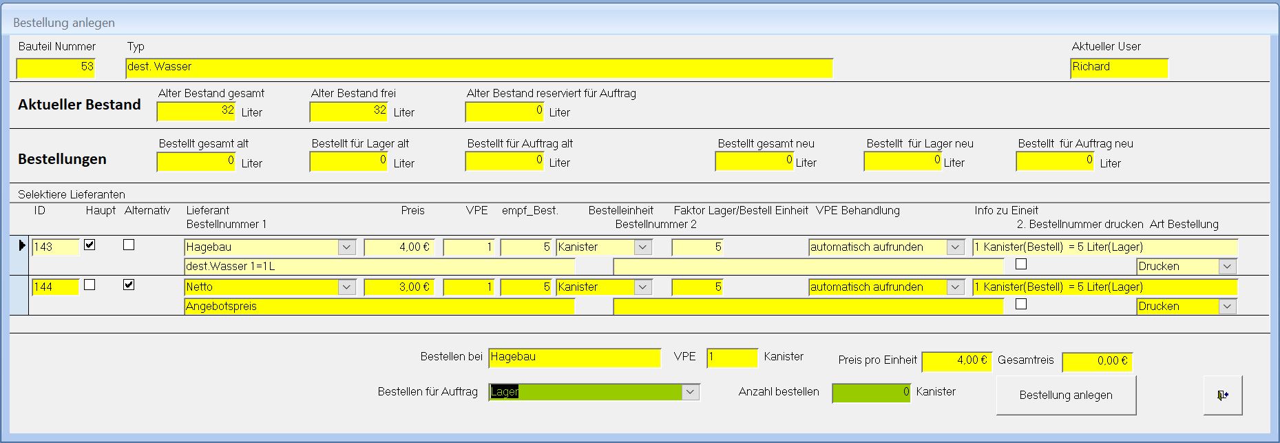The width and height of the screenshot is (1280, 443).
Task: Toggle Haupt checkbox for Hagebau supplier
Action: pyautogui.click(x=90, y=245)
